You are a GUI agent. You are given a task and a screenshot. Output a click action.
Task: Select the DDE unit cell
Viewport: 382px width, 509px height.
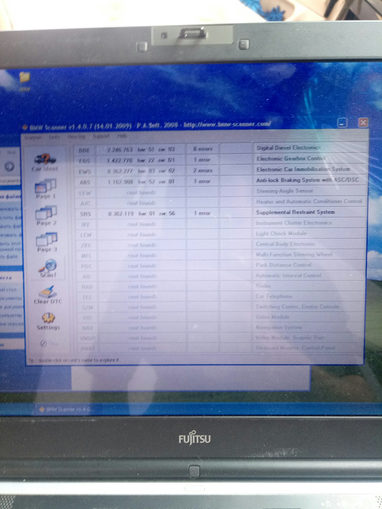pyautogui.click(x=84, y=150)
